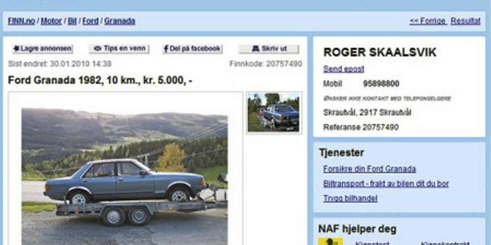Screen dimensions: 491x245
Task: Click the Del på facebook button
Action: (x=192, y=49)
